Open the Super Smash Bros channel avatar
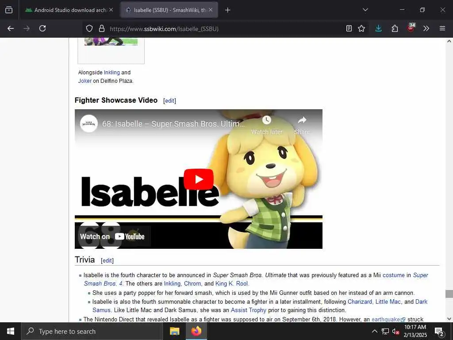 coord(88,124)
